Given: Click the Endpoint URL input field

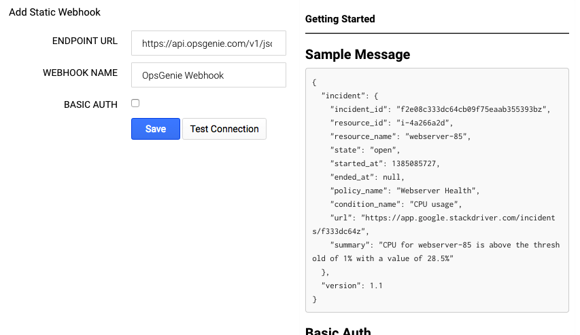Looking at the screenshot, I should tap(208, 43).
